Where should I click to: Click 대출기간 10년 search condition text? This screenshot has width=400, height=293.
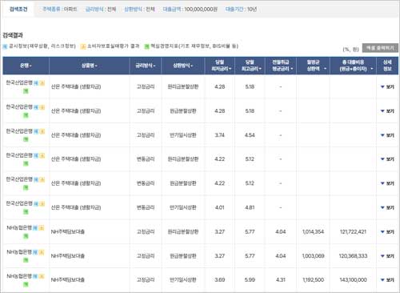pyautogui.click(x=241, y=10)
